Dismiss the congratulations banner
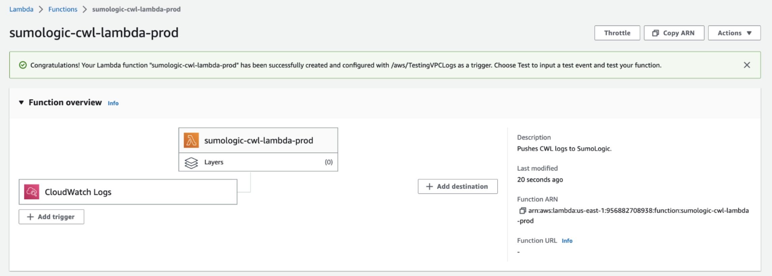 tap(747, 65)
